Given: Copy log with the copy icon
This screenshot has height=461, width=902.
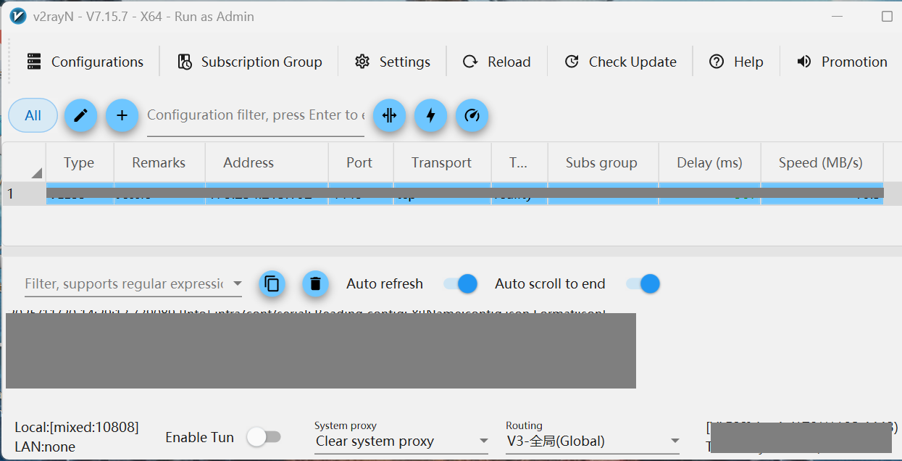Looking at the screenshot, I should tap(272, 283).
